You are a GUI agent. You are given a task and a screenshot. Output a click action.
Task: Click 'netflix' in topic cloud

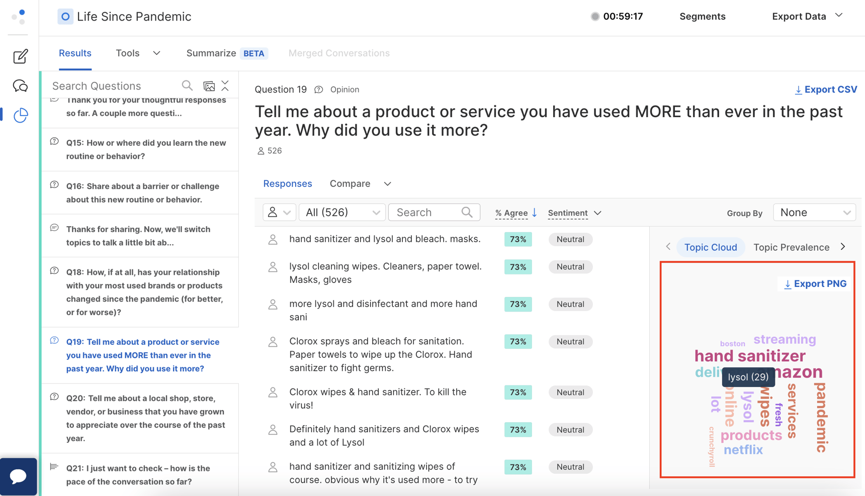coord(743,450)
